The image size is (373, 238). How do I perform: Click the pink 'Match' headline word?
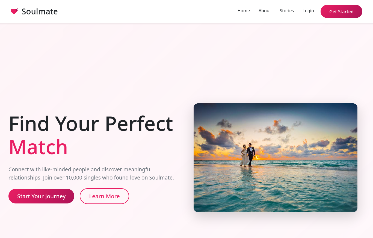[38, 147]
